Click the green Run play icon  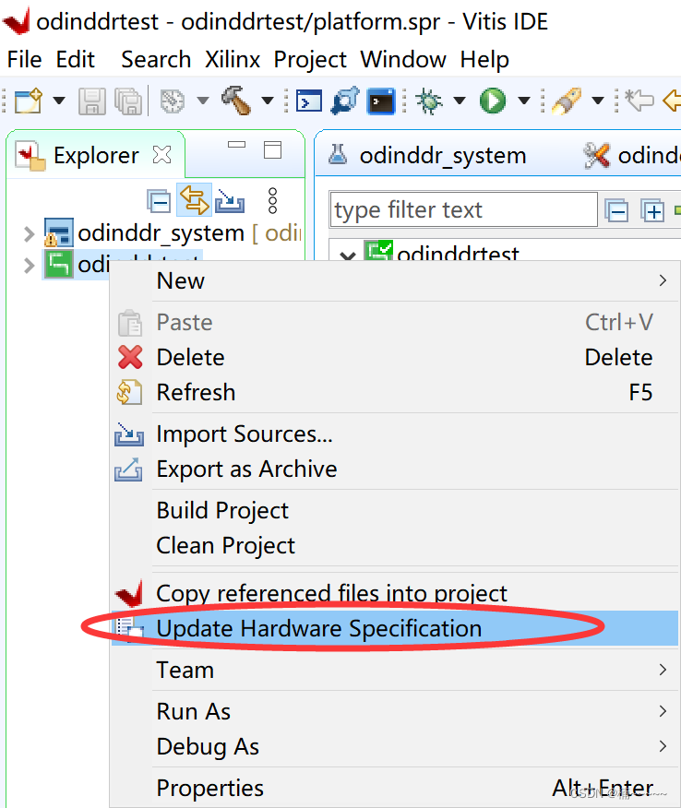point(493,101)
